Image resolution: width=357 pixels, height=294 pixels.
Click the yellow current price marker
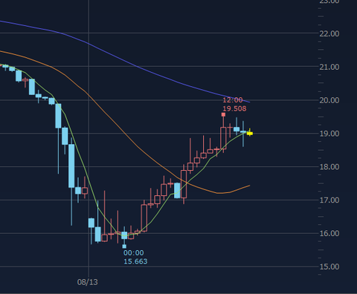coord(250,134)
